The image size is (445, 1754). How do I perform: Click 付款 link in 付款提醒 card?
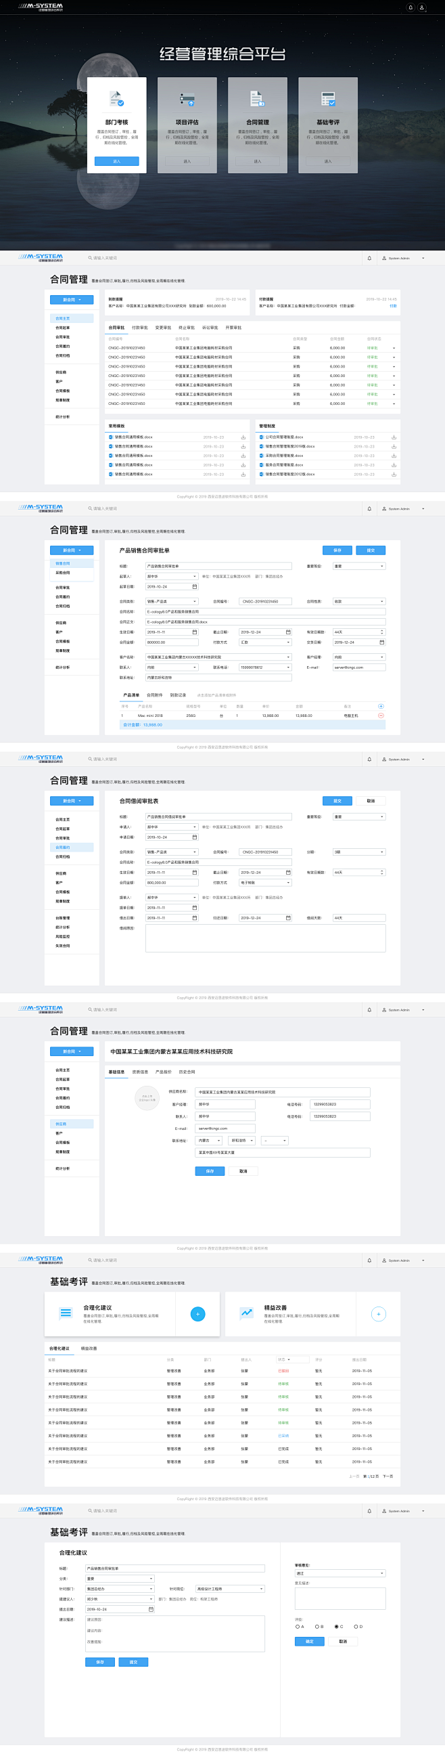[x=393, y=306]
